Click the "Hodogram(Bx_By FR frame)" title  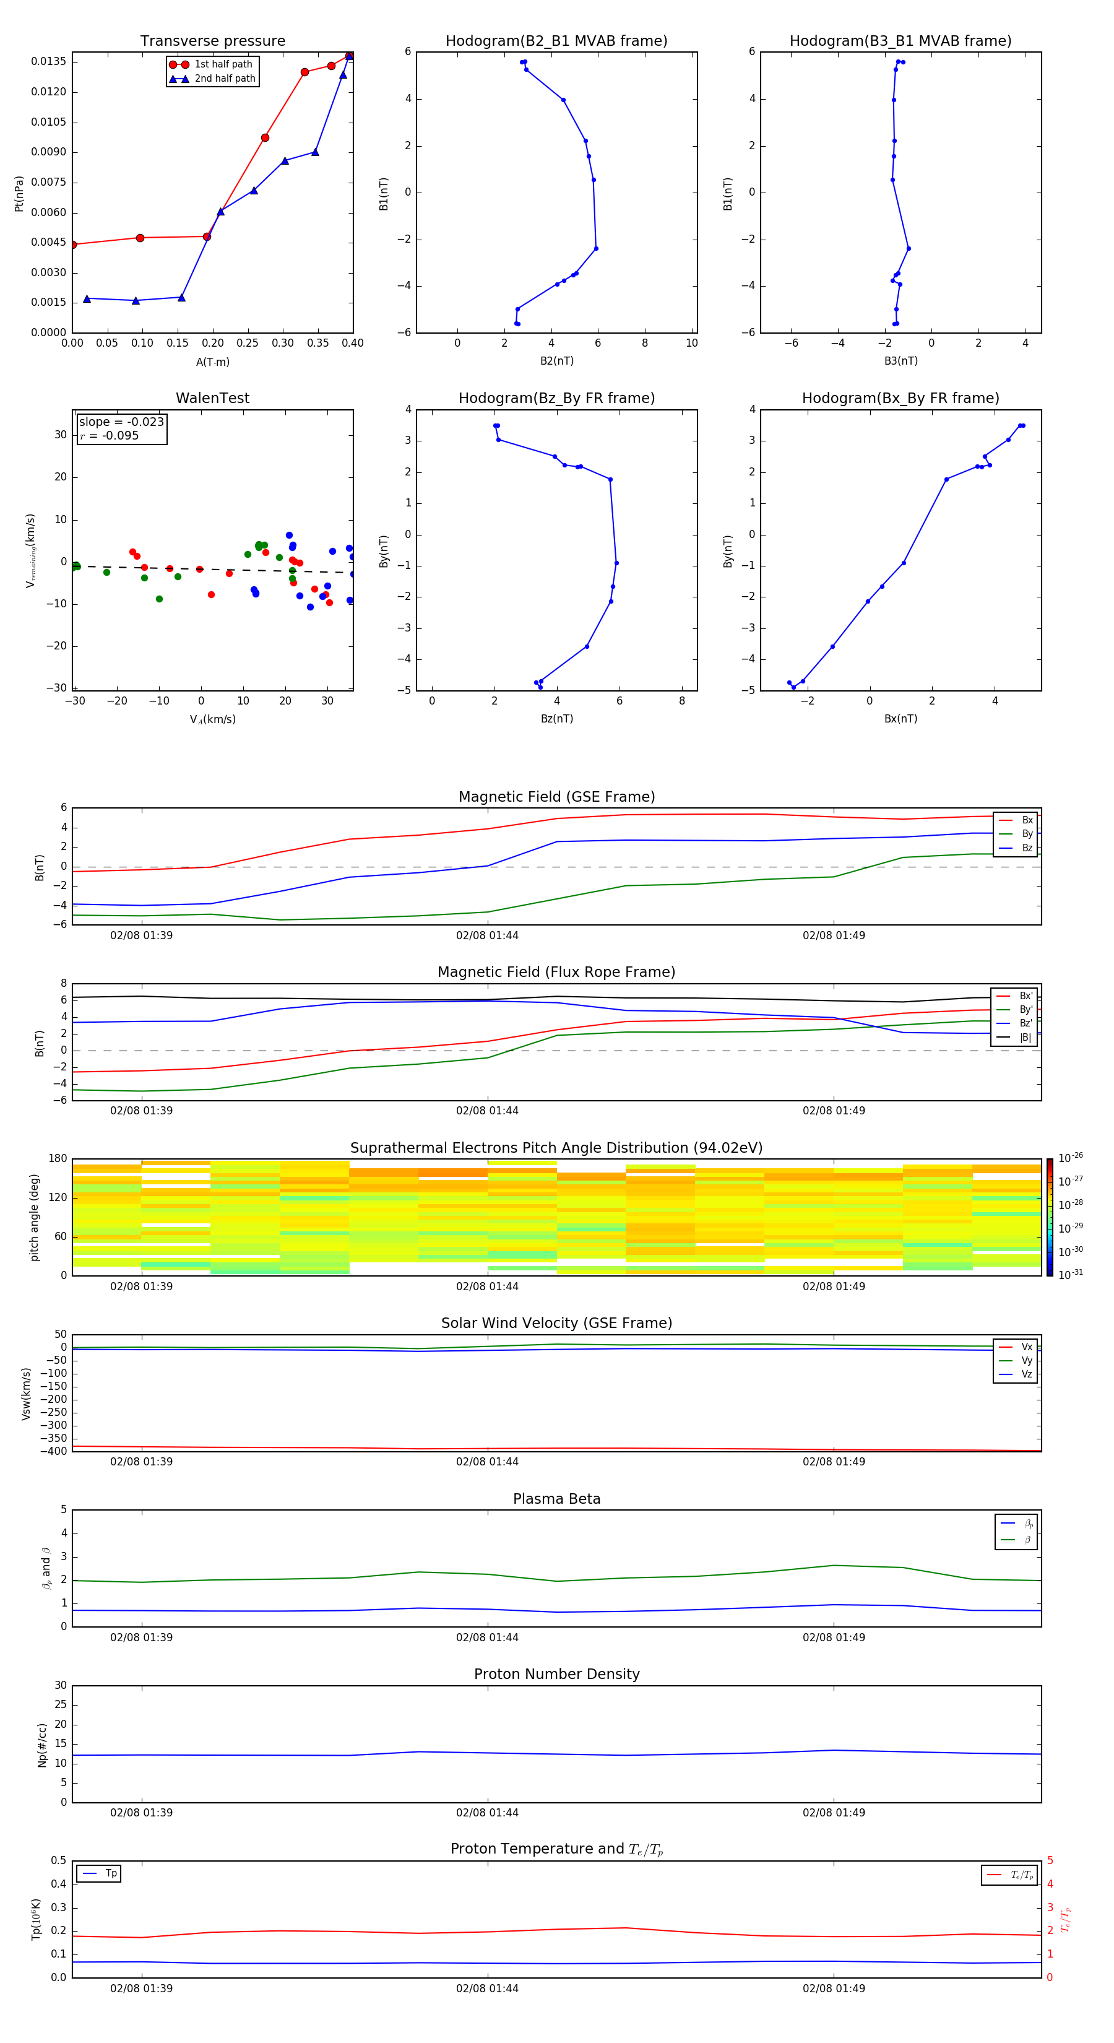[900, 398]
